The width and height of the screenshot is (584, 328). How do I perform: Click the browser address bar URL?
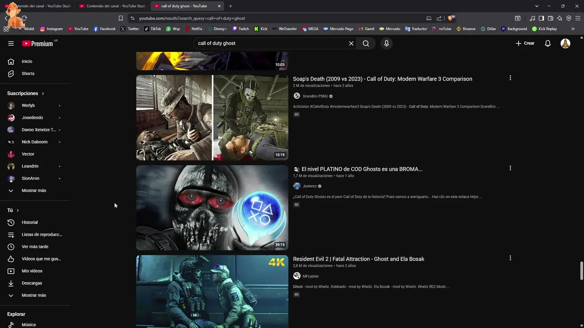tap(192, 18)
